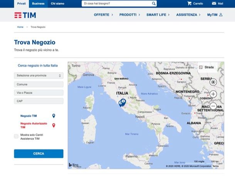Viewport: 235px width, 176px height.
Task: Focus the Comune input field
Action: [39, 85]
